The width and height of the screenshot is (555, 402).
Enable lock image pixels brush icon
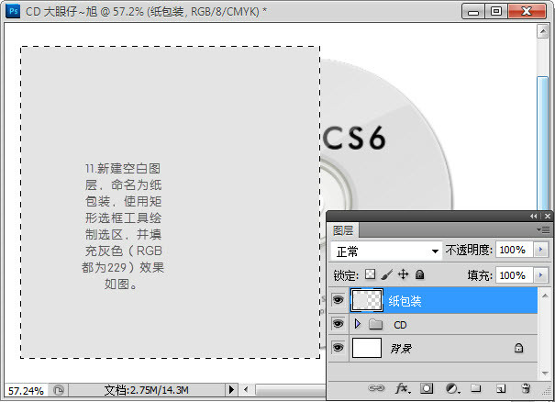tap(386, 274)
